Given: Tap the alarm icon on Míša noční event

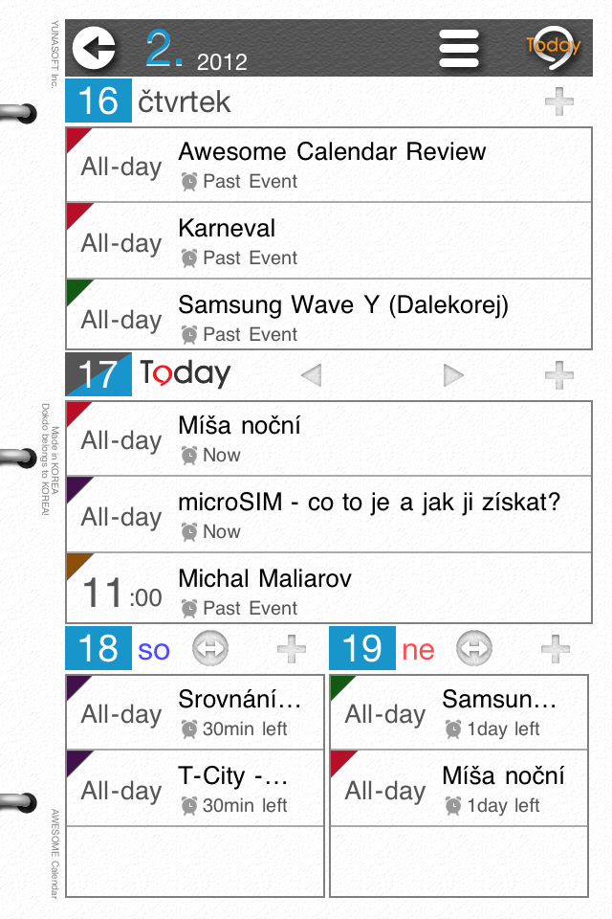Looking at the screenshot, I should [x=190, y=456].
